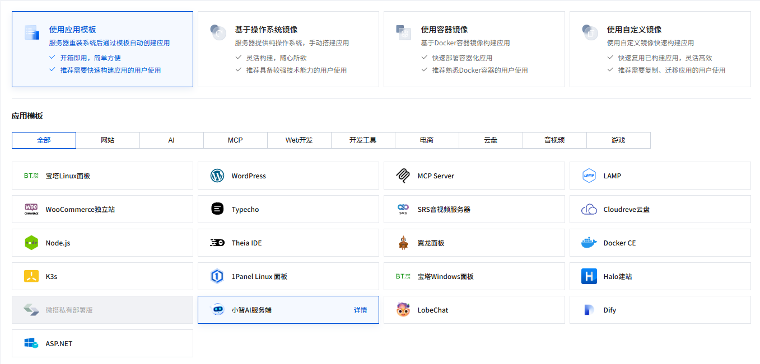The width and height of the screenshot is (760, 364).
Task: Click the Docker CE whale icon
Action: click(589, 243)
